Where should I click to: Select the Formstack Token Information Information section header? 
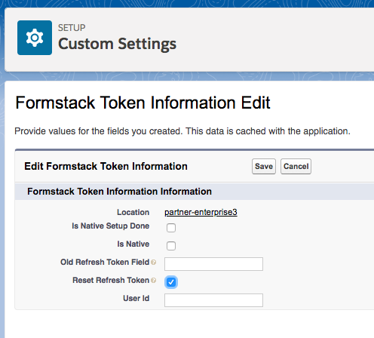coord(119,192)
